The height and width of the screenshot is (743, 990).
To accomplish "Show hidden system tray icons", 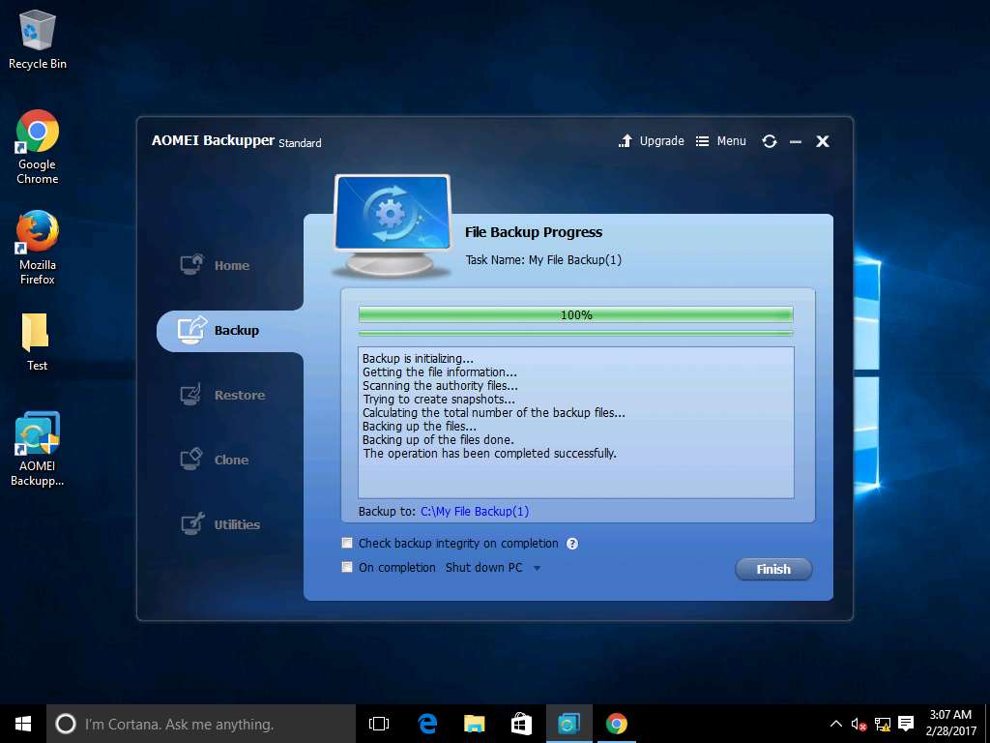I will 836,724.
